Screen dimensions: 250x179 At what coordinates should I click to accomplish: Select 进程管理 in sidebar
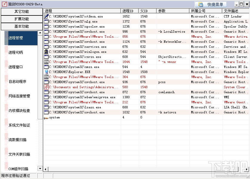21,38
